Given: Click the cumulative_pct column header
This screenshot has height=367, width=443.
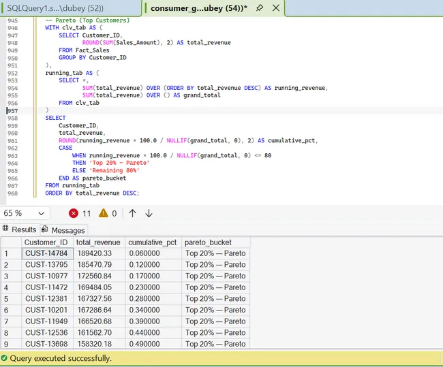Looking at the screenshot, I should [x=153, y=242].
